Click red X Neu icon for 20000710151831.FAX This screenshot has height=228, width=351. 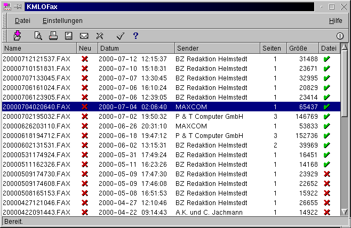[x=85, y=69]
